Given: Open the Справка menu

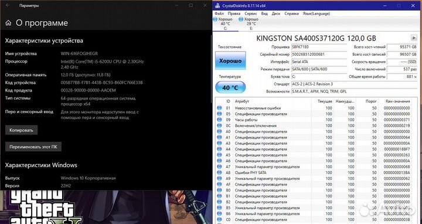Looking at the screenshot, I should [291, 13].
